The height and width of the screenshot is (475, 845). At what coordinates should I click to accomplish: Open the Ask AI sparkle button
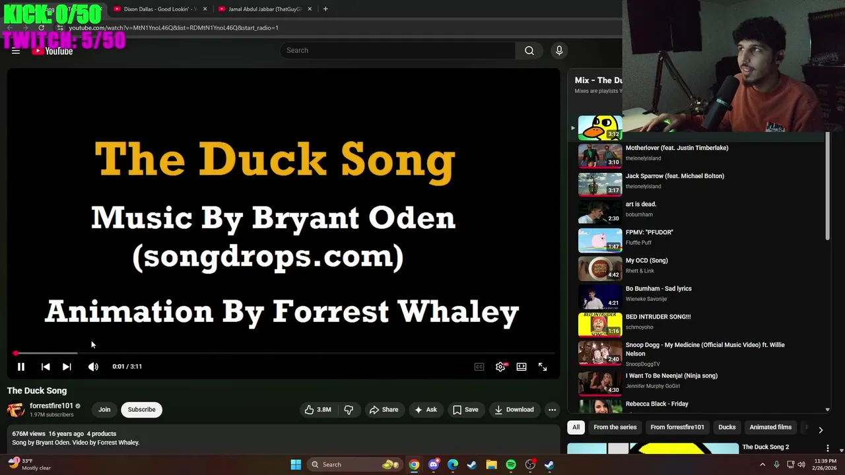tap(425, 410)
